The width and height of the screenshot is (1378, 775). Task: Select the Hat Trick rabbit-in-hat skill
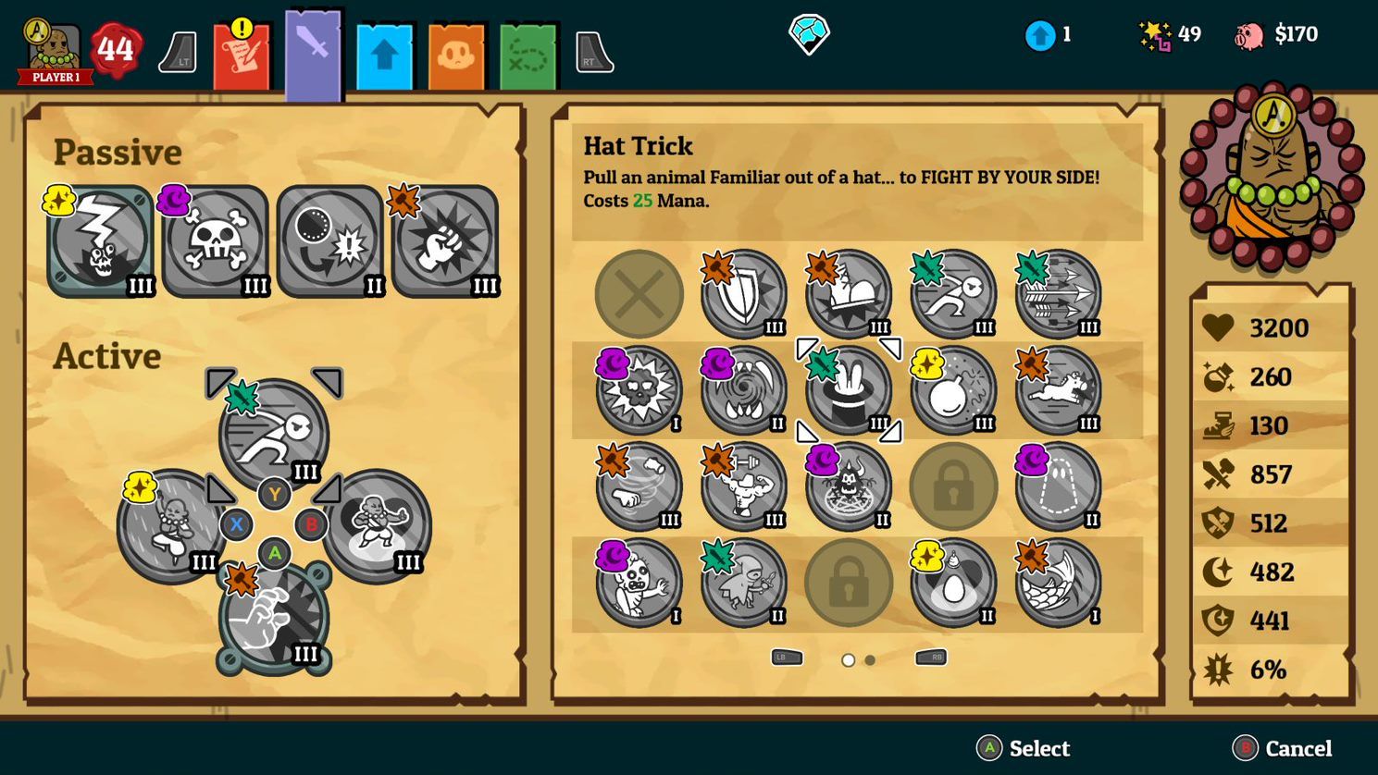[849, 390]
